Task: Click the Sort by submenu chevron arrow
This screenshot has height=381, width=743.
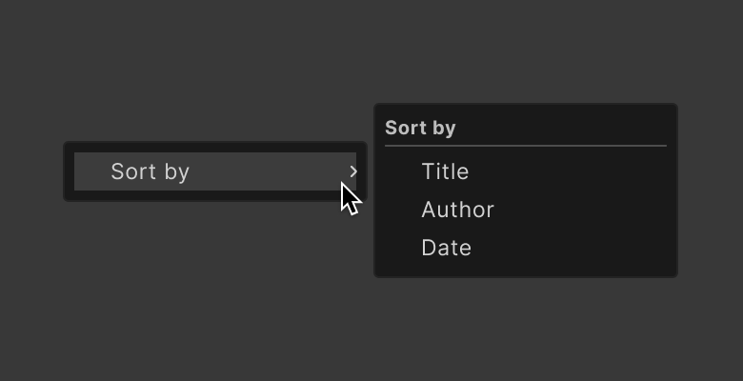Action: 353,171
